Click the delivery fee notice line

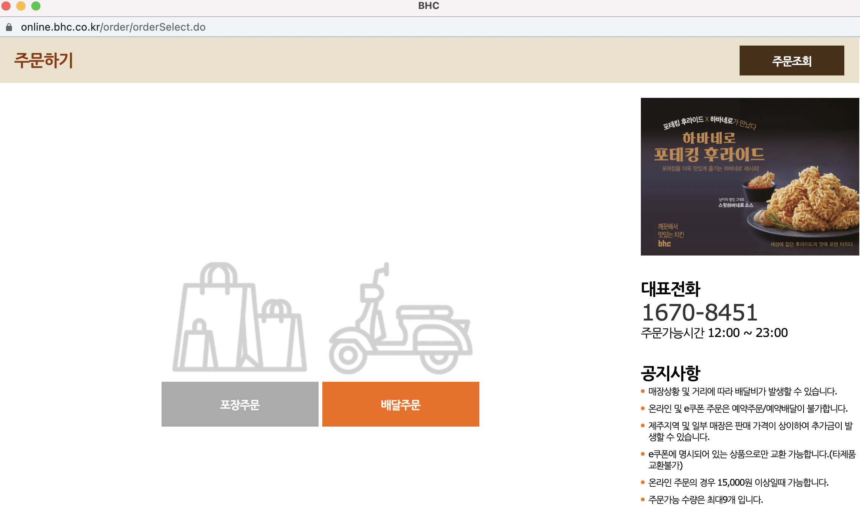[x=742, y=391]
